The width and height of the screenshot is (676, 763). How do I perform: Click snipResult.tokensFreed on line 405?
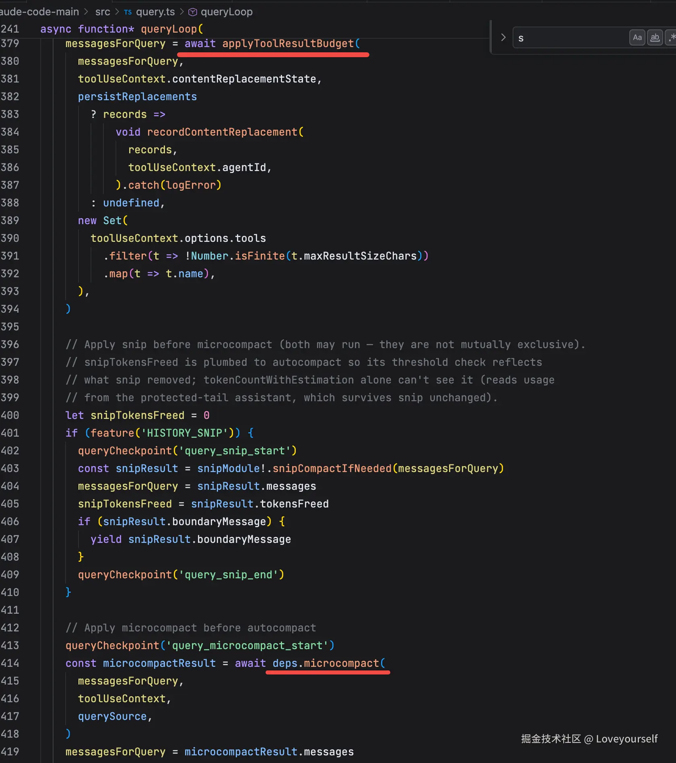pyautogui.click(x=260, y=504)
